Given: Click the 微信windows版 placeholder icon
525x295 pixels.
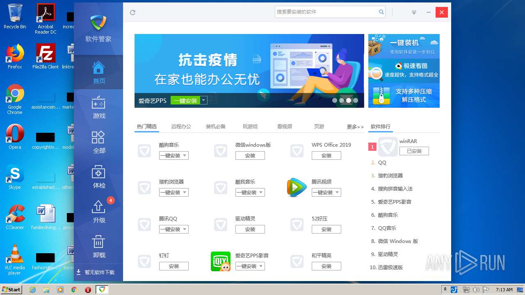Looking at the screenshot, I should click(x=221, y=151).
